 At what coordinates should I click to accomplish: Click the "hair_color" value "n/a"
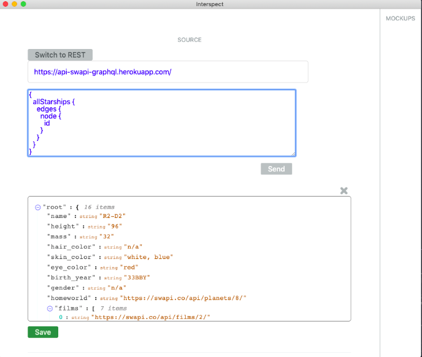[x=133, y=247]
